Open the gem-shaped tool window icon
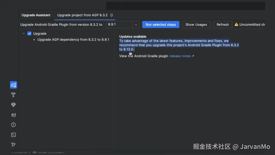 (x=13, y=105)
